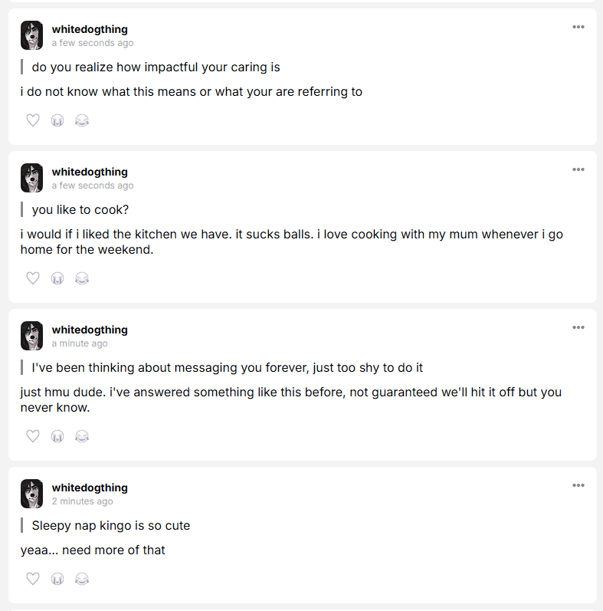Click whitedogthing username on 'Sleepy nap kingo' post
This screenshot has height=611, width=603.
tap(90, 488)
